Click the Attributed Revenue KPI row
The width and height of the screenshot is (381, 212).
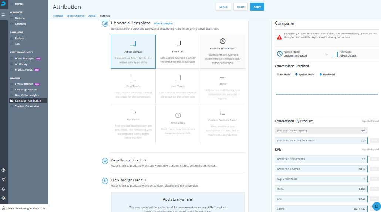(321, 169)
